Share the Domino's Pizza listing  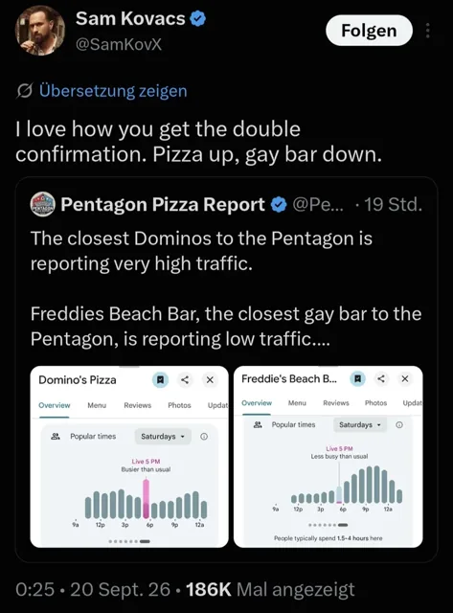[185, 379]
